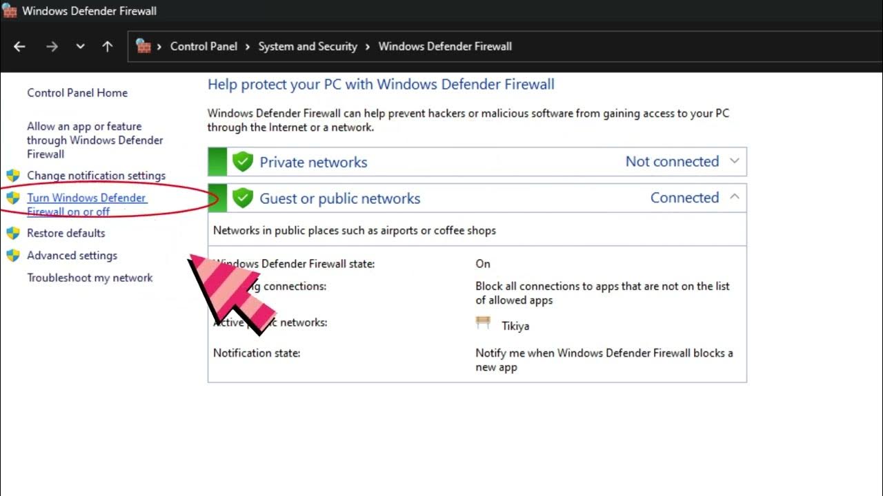Click the Not connected status text
The image size is (883, 496).
(672, 162)
